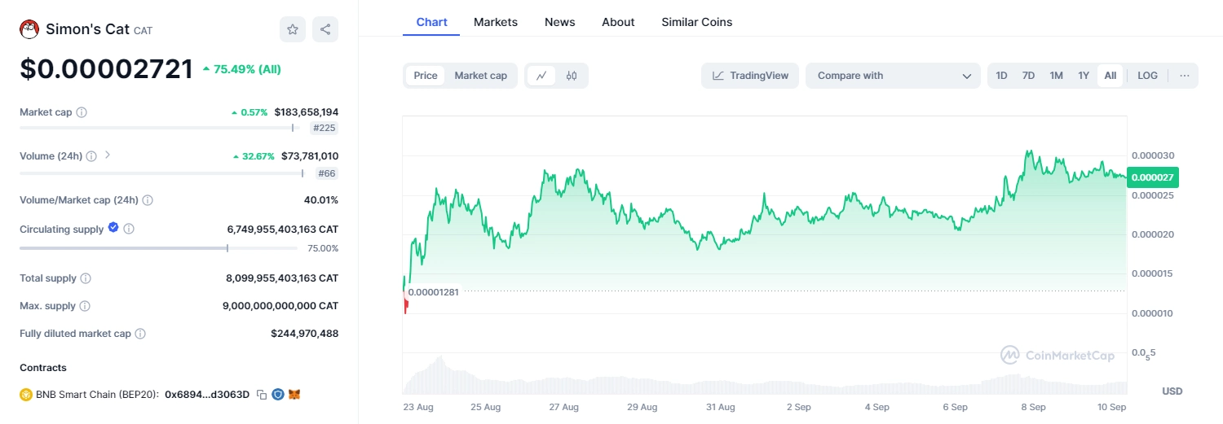
Task: Expand the Volume (24h) chevron
Action: click(108, 155)
